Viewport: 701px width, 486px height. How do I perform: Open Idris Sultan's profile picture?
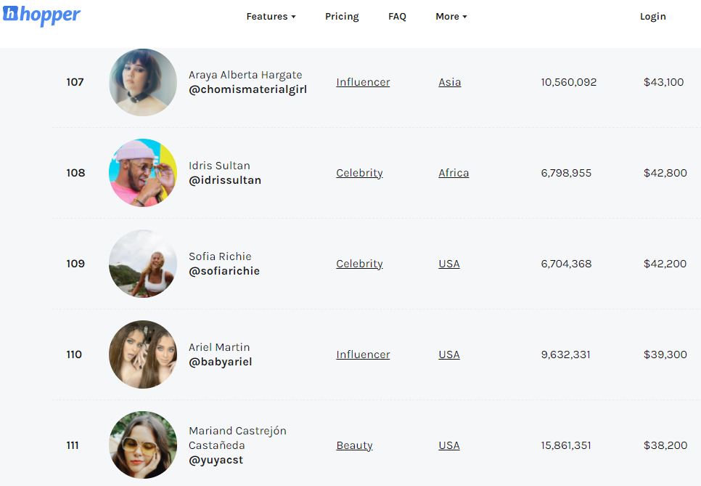coord(143,173)
